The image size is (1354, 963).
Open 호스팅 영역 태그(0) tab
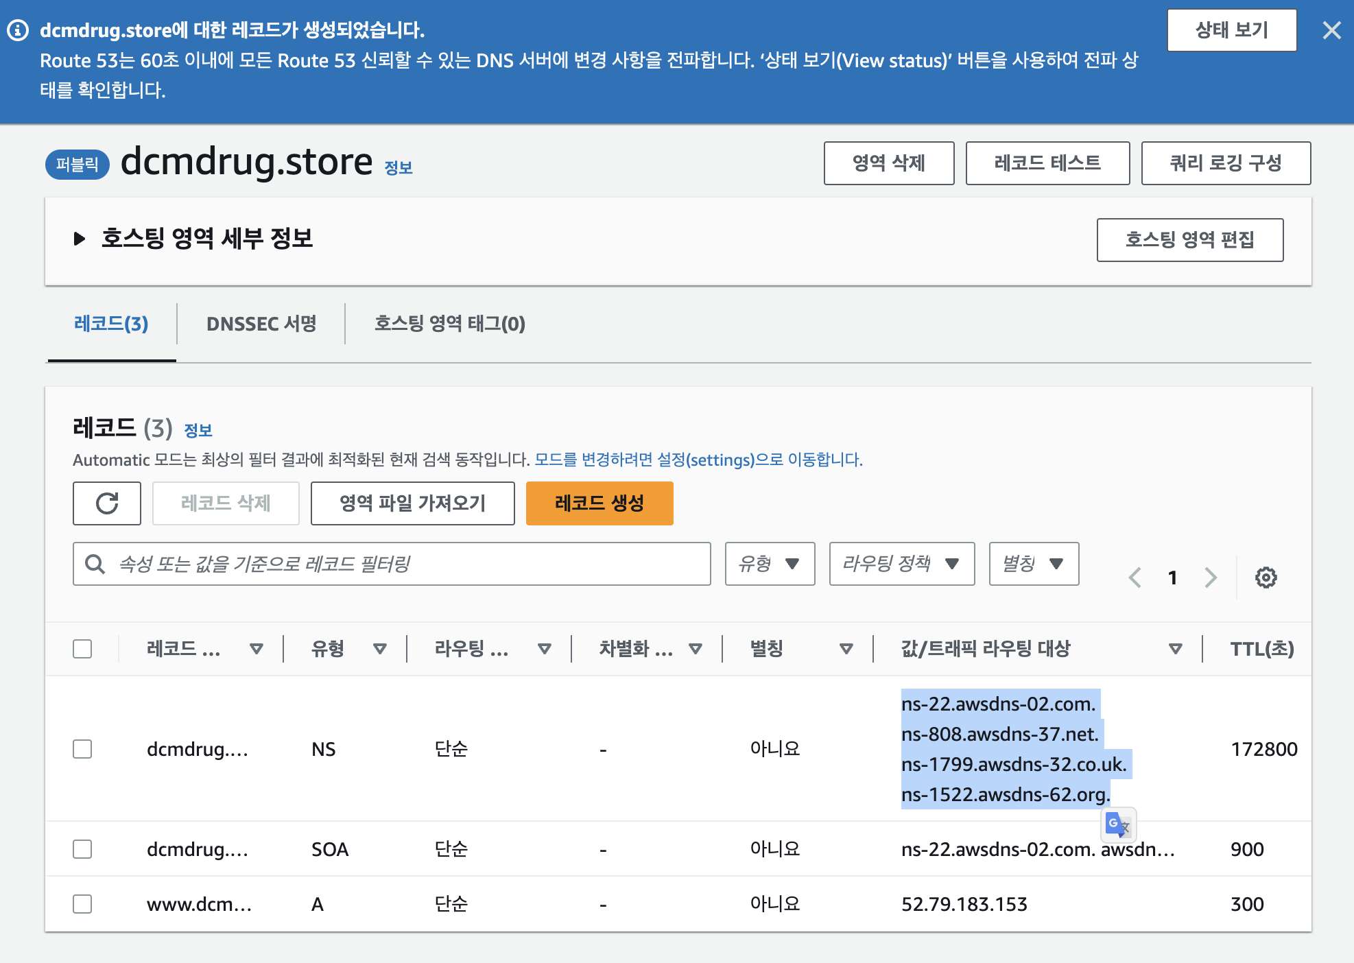point(449,324)
